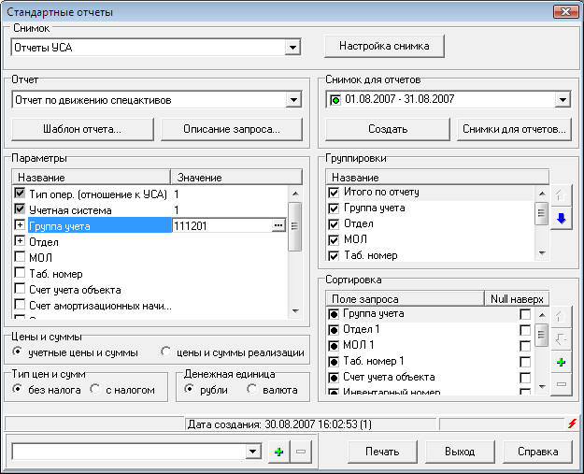Viewport: 584px width, 474px height.
Task: Open Отчет dropdown list
Action: click(x=293, y=100)
